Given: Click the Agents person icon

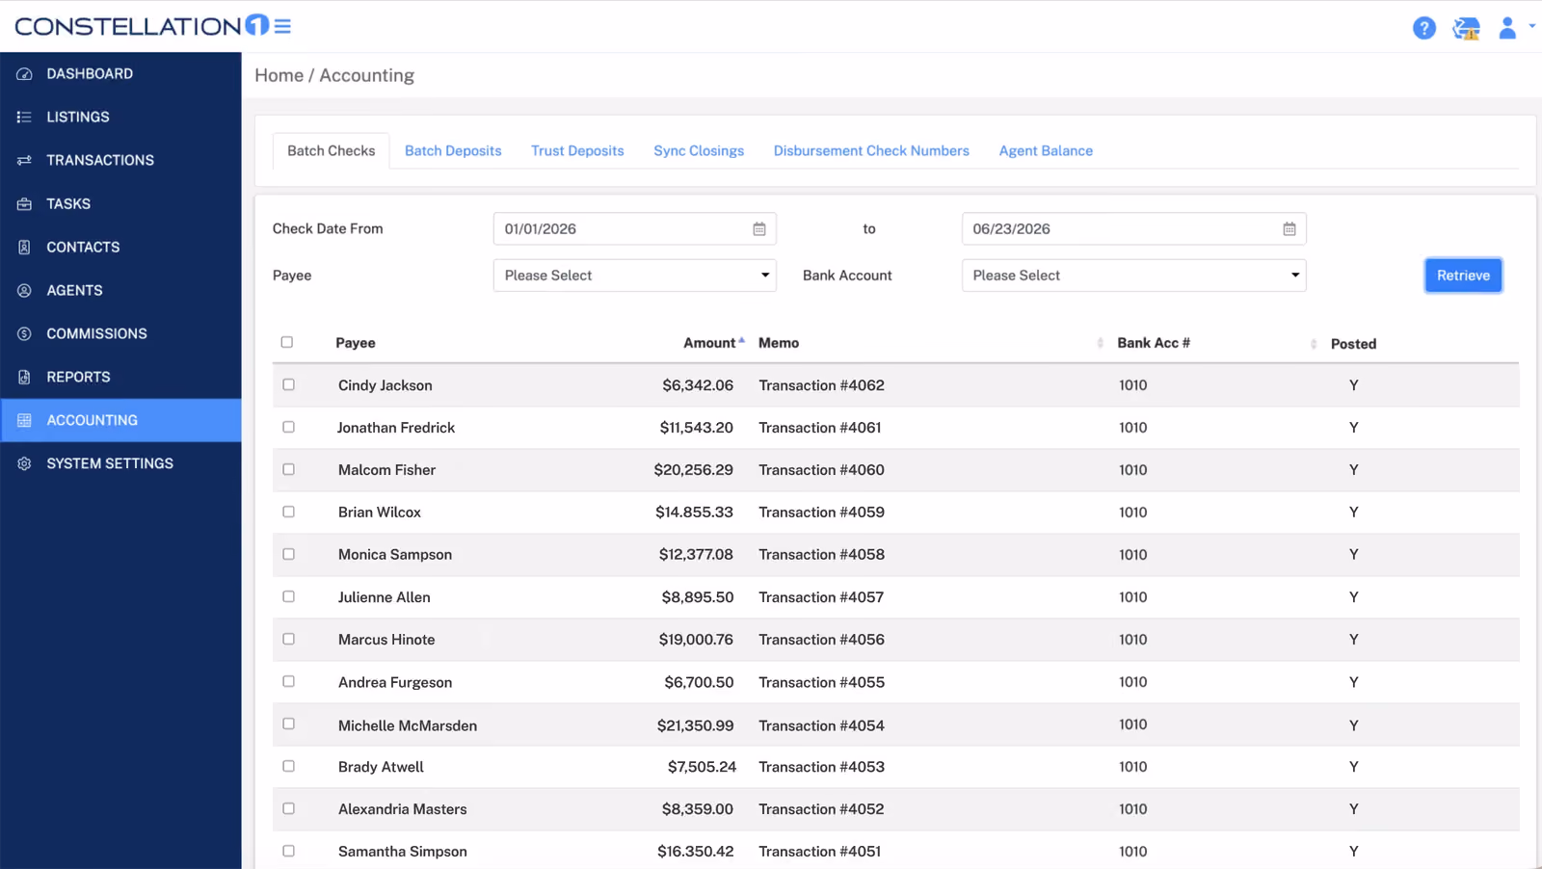Looking at the screenshot, I should 25,291.
